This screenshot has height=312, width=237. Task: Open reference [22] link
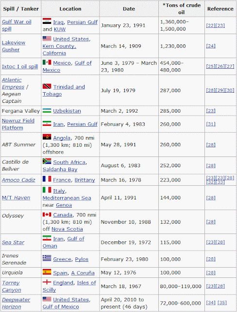[211, 25]
